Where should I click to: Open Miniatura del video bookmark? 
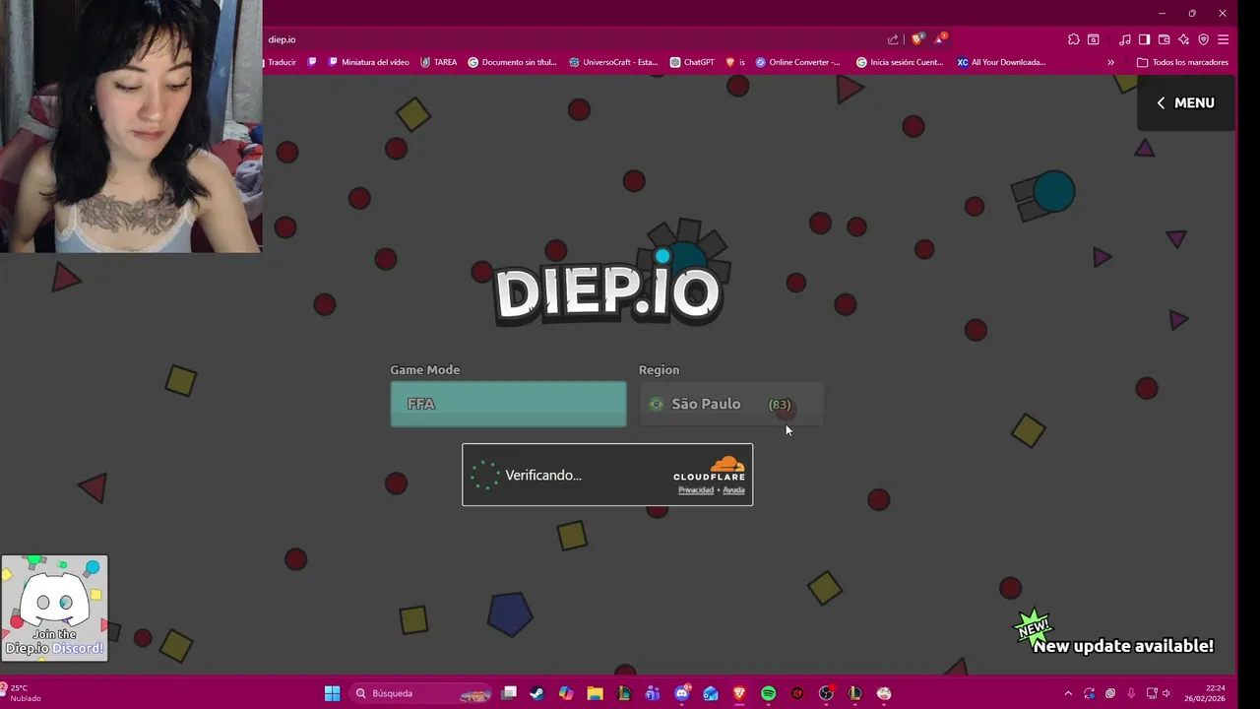point(368,62)
